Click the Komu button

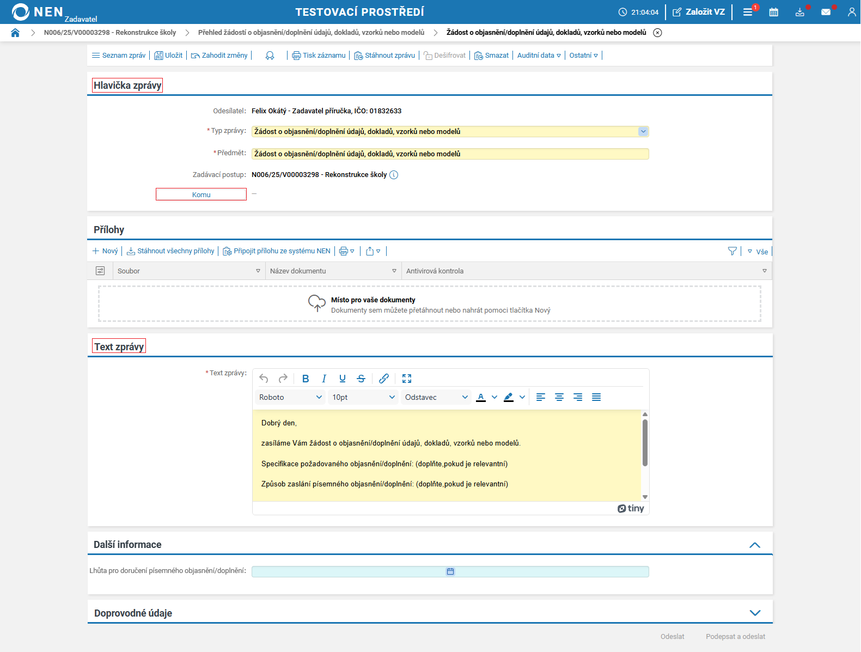[201, 194]
